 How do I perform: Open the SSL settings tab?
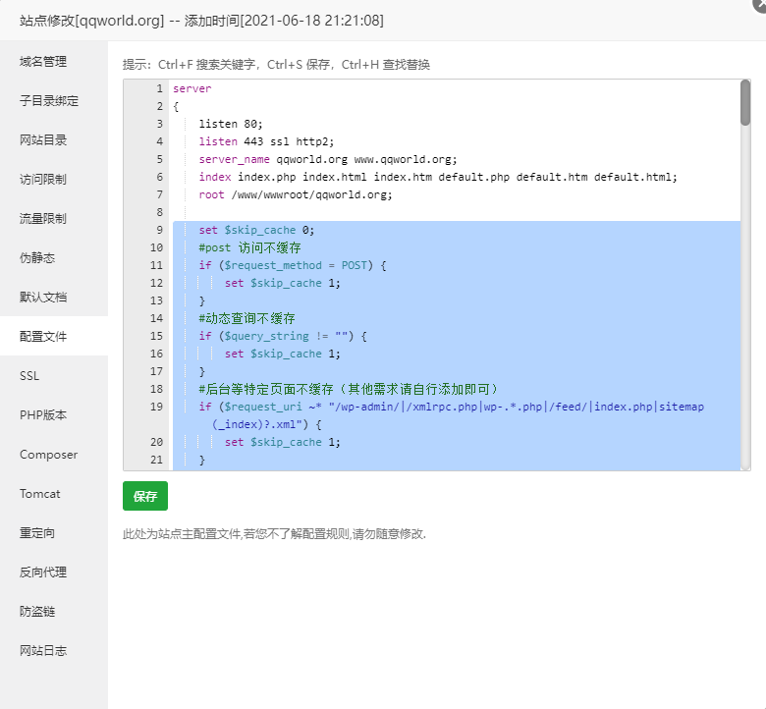tap(29, 375)
